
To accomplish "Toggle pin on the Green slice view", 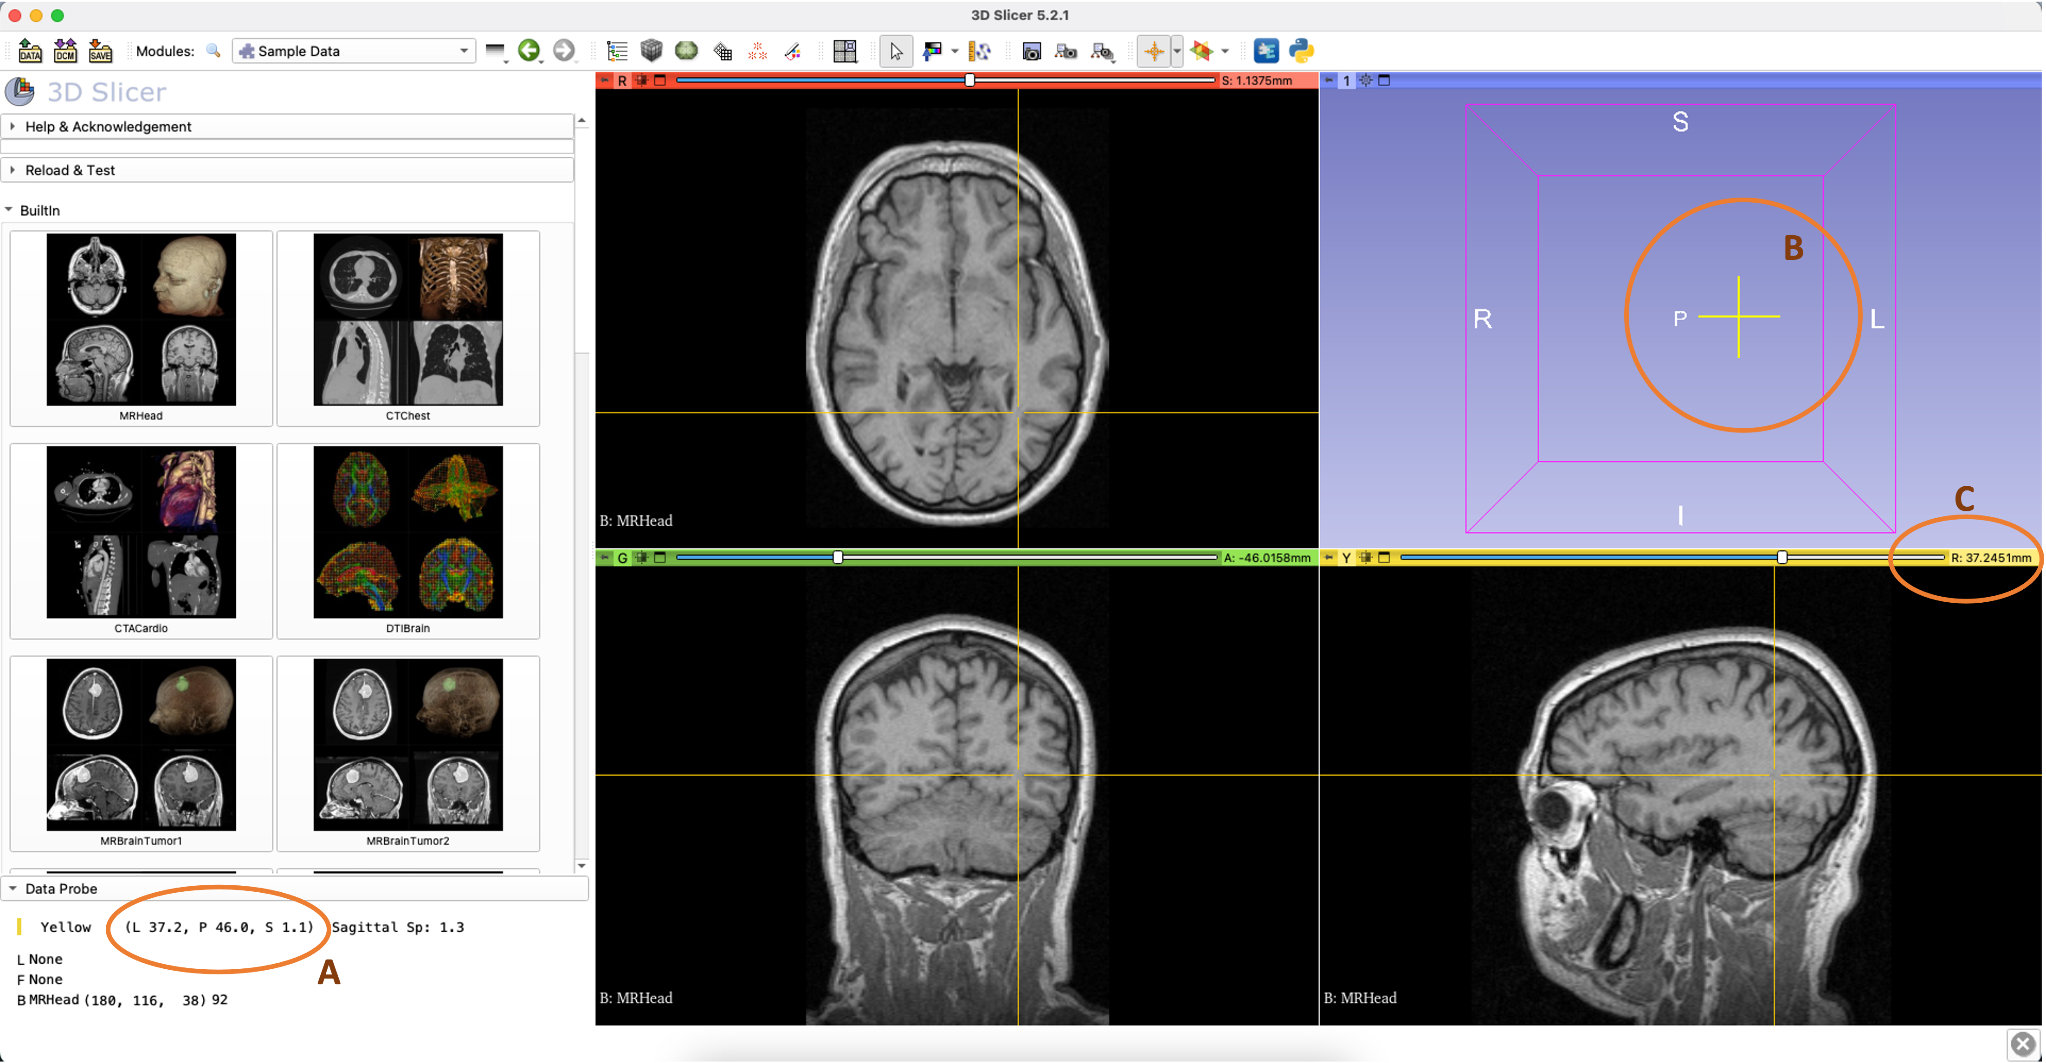I will pos(605,557).
